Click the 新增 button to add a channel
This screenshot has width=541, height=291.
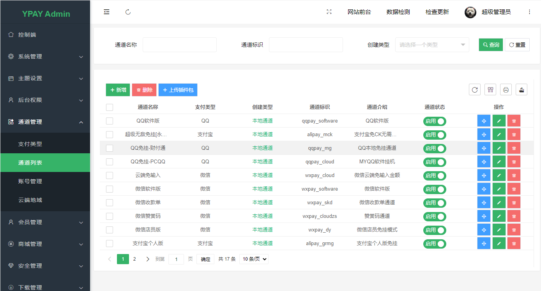pos(118,89)
